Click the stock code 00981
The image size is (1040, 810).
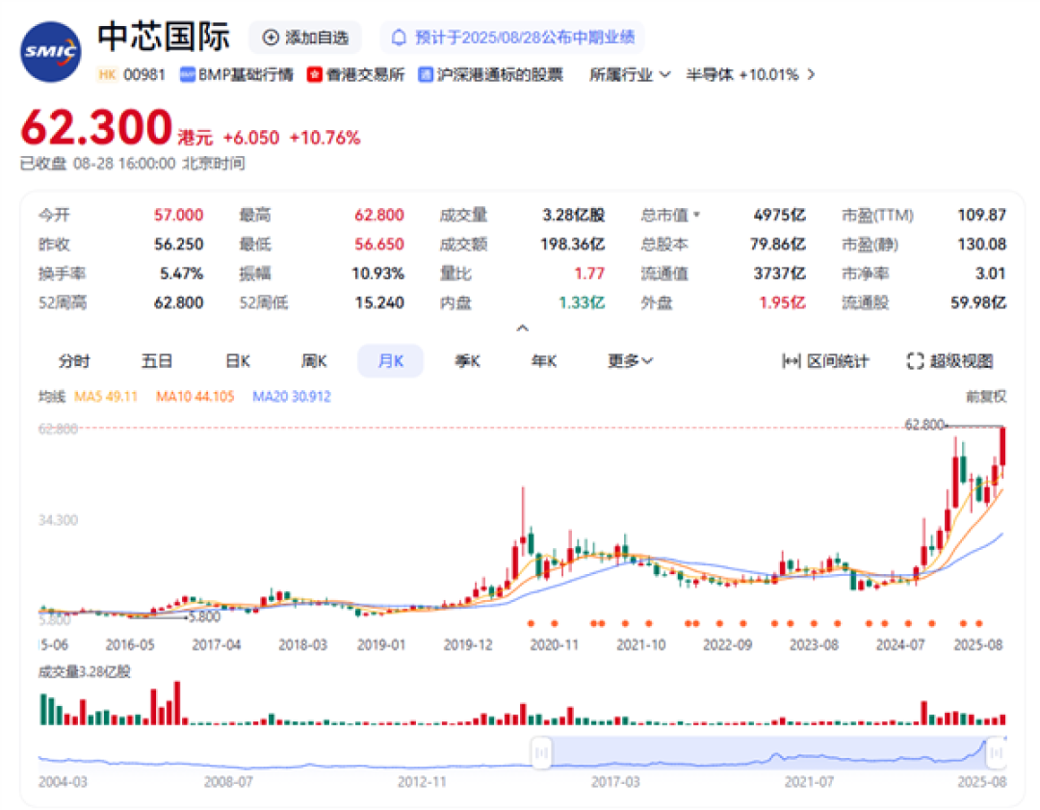(143, 74)
